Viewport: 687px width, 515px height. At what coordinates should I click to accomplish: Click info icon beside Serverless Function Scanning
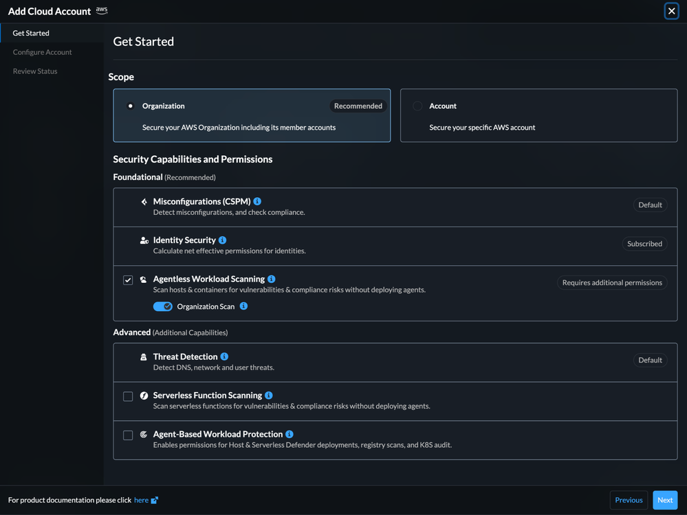[269, 396]
